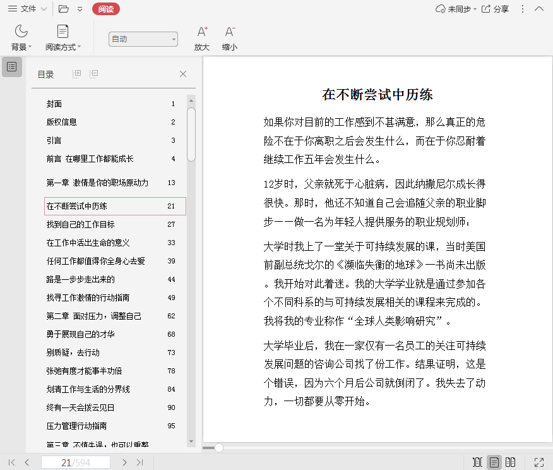
Task: Open 第二章 面对压力,调整自己
Action: click(x=115, y=316)
